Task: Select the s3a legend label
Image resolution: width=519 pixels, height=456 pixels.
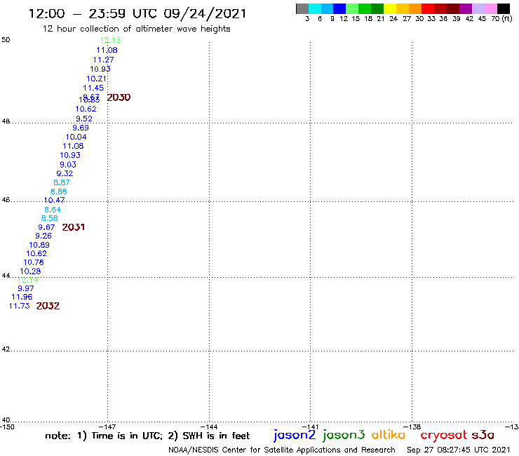Action: (x=483, y=435)
